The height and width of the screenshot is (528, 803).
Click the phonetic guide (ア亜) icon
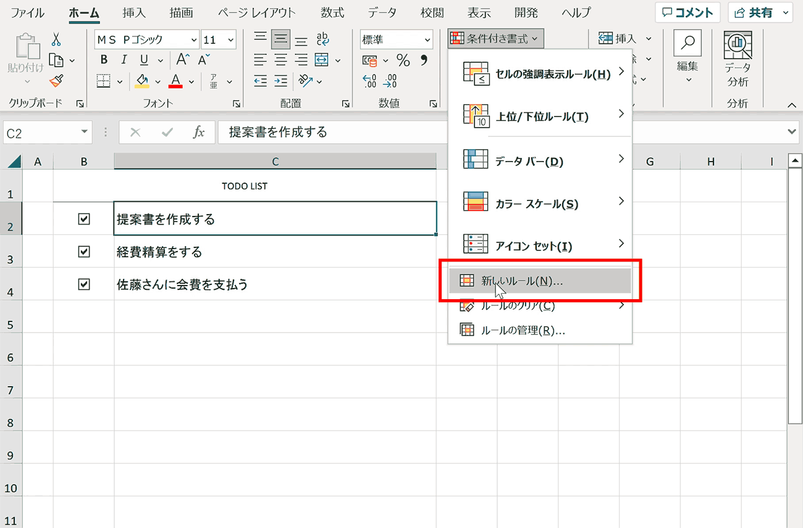(214, 81)
